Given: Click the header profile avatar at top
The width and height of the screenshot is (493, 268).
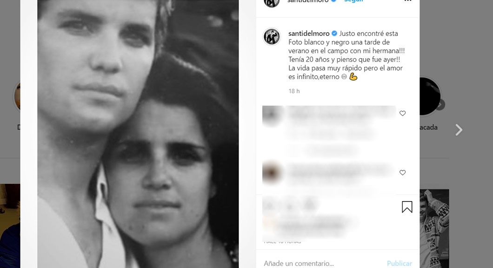Looking at the screenshot, I should (x=272, y=2).
